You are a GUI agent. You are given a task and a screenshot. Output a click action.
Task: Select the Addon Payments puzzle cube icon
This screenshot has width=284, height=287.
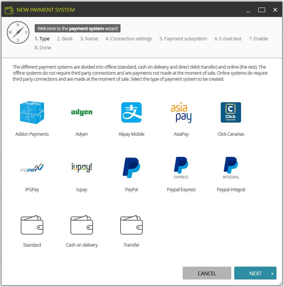[32, 112]
